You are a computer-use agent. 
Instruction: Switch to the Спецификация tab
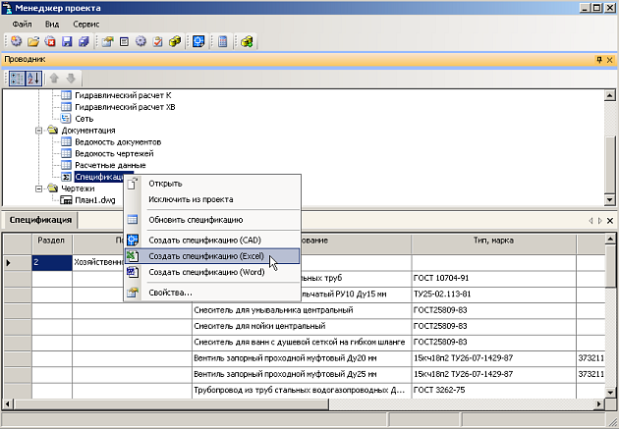[40, 220]
